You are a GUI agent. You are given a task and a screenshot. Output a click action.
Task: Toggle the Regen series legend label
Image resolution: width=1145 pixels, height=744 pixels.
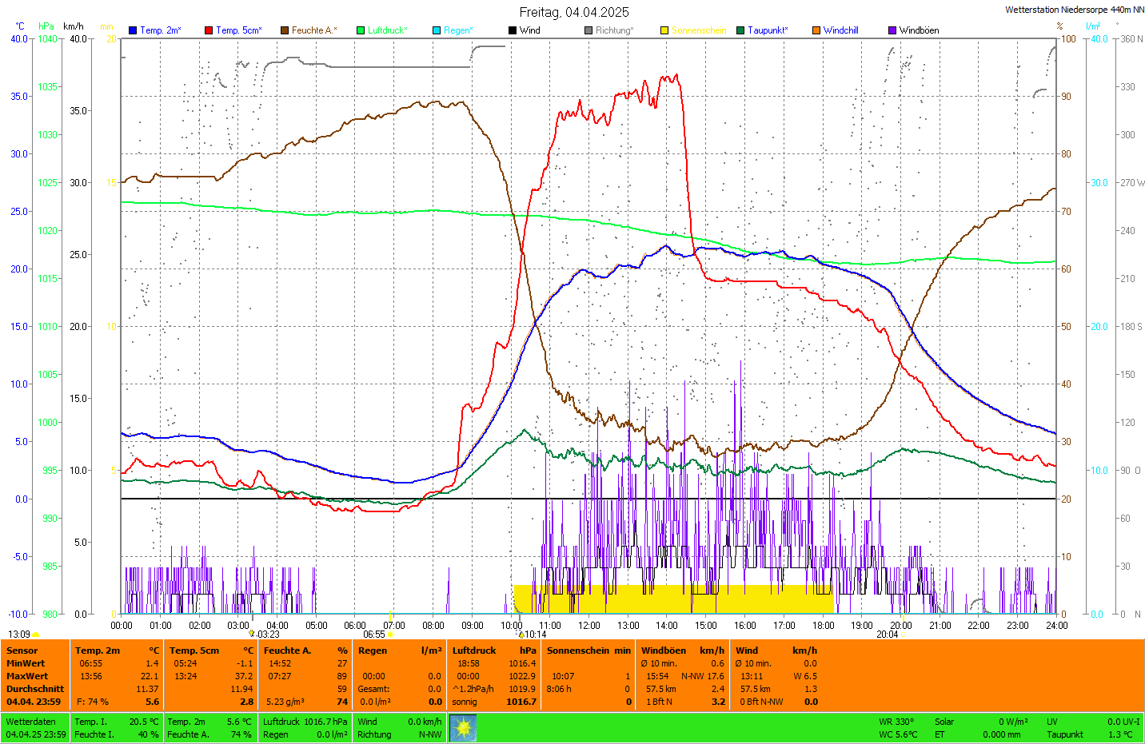[458, 30]
